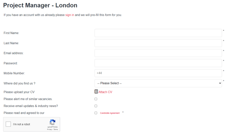This screenshot has width=228, height=135.
Task: Click the Password input field
Action: pyautogui.click(x=158, y=63)
